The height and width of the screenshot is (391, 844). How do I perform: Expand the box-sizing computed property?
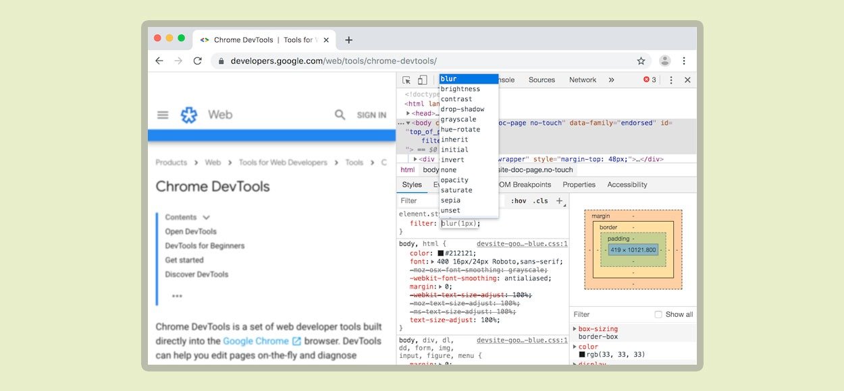575,329
